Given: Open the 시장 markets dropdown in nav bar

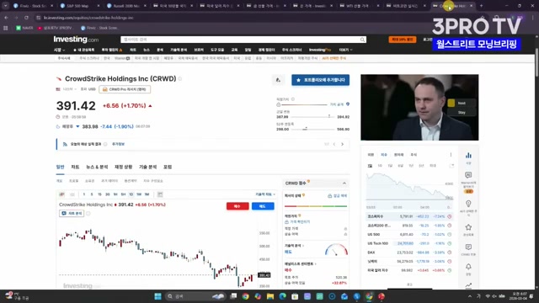Looking at the screenshot, I should pyautogui.click(x=59, y=50).
